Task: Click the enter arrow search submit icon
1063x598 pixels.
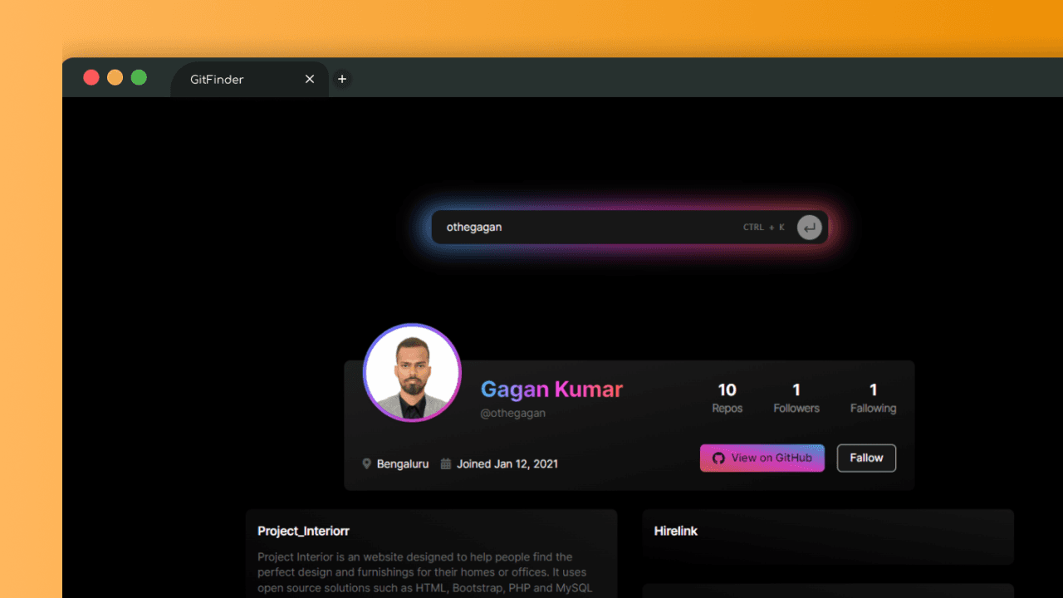Action: tap(809, 227)
